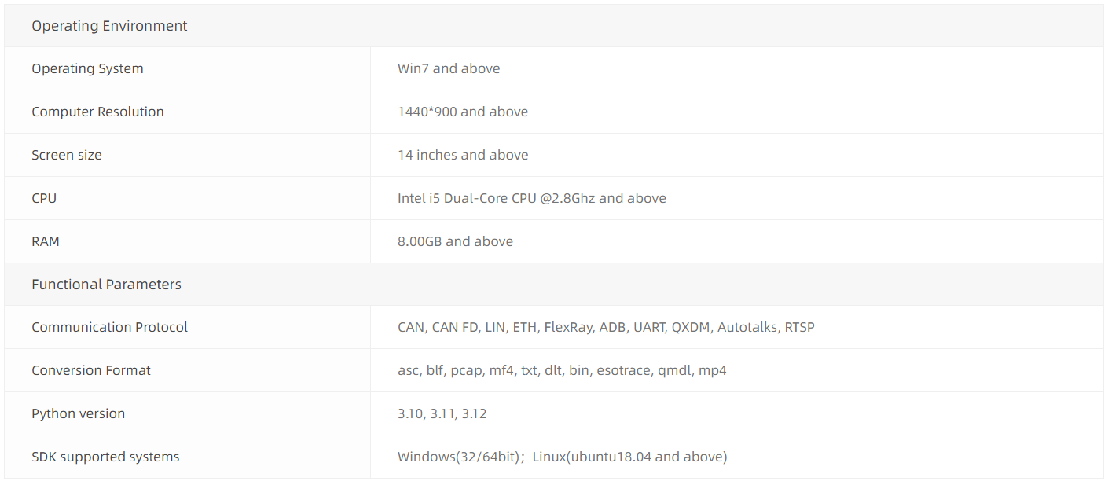
Task: Select the Conversion Format label
Action: tap(91, 370)
